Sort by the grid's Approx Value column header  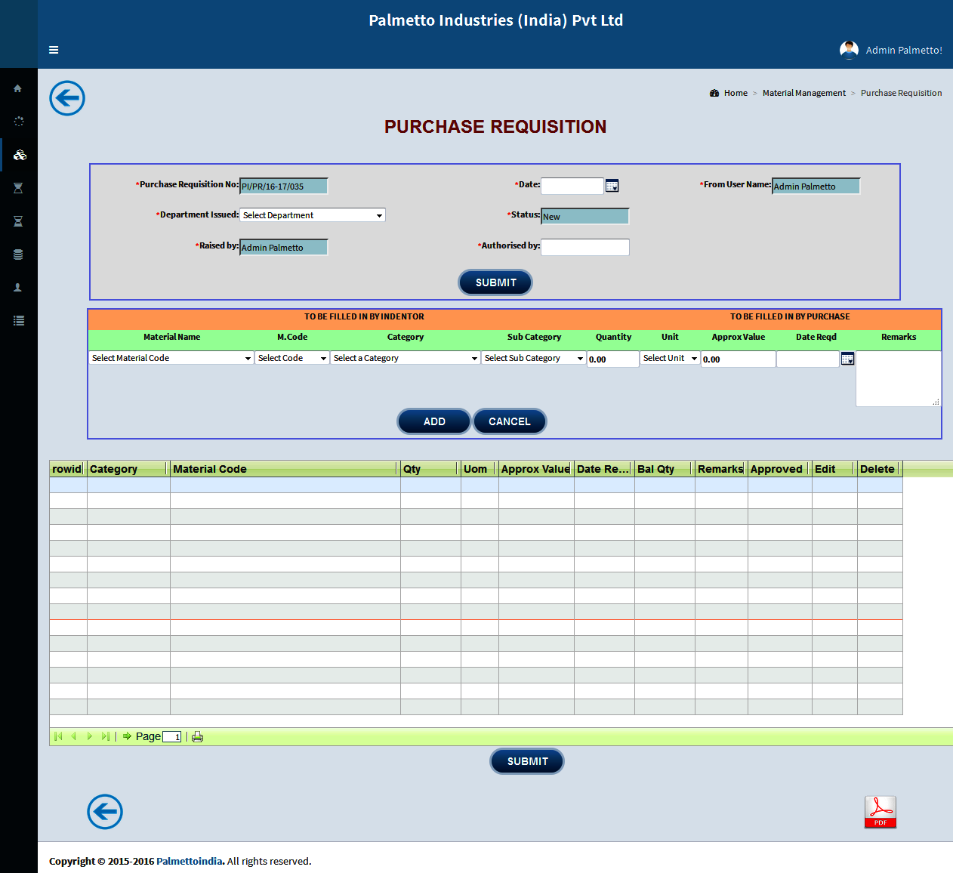point(536,469)
